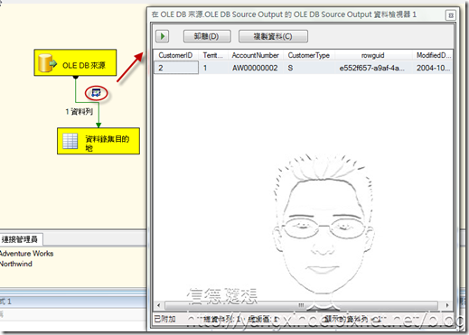The width and height of the screenshot is (469, 335).
Task: Click the AW00000002 account number cell
Action: point(255,68)
